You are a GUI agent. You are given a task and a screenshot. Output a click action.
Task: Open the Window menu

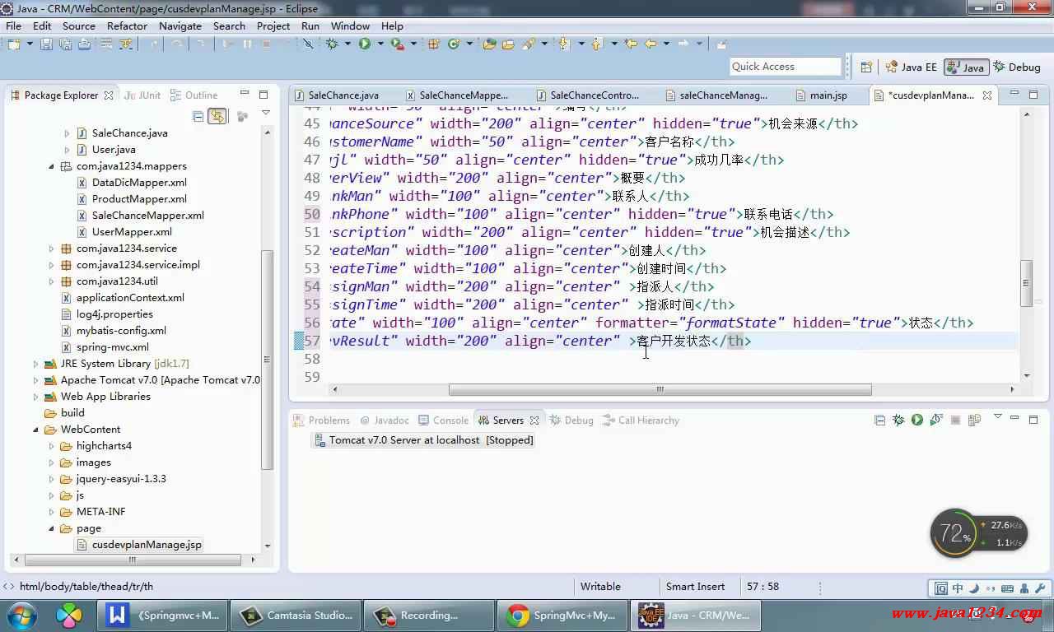[x=350, y=26]
